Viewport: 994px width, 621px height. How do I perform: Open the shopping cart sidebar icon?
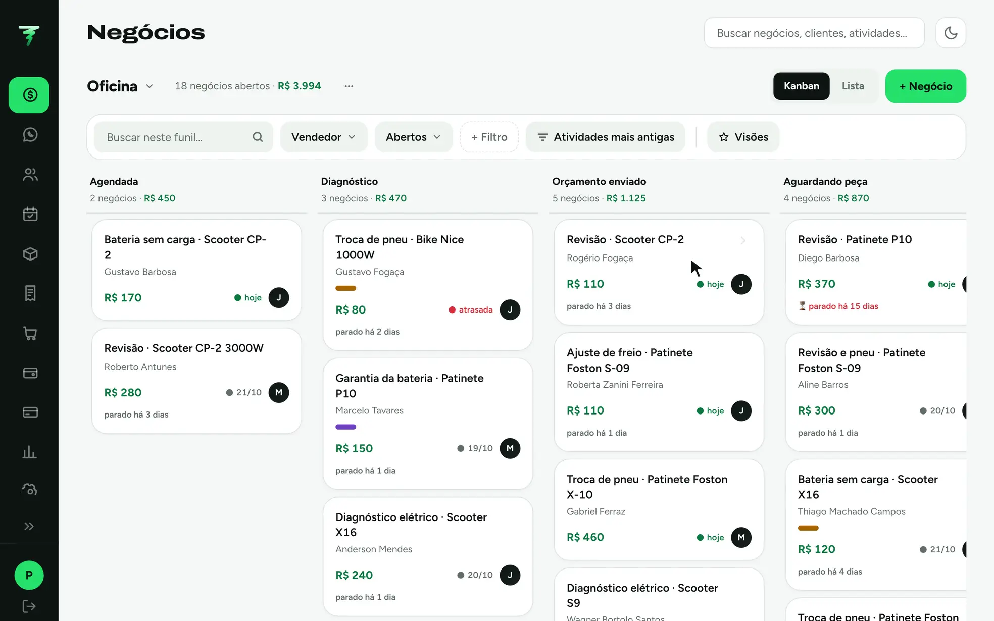pos(30,333)
